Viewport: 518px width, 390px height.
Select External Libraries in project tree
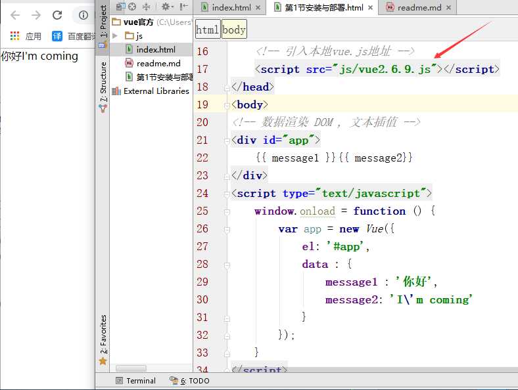151,91
